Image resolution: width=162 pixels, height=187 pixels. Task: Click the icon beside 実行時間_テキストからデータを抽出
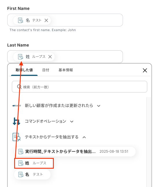(21, 152)
